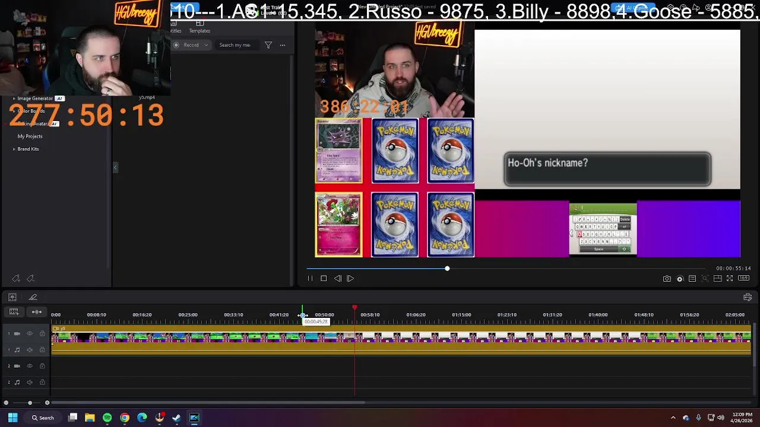Click the audio track 2 music note icon
The image size is (760, 427).
[x=17, y=383]
